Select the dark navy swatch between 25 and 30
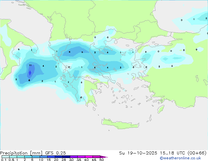The width and height of the screenshot is (208, 161). coord(66,157)
